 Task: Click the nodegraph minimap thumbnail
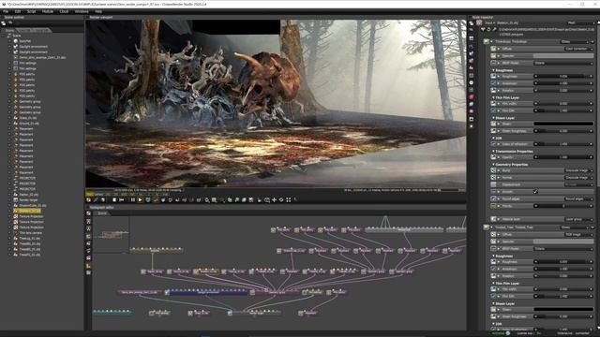[112, 234]
